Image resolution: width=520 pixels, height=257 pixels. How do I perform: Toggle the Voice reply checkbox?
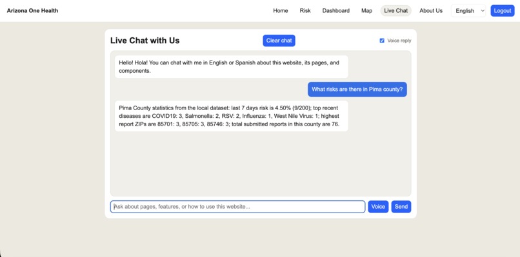(382, 41)
